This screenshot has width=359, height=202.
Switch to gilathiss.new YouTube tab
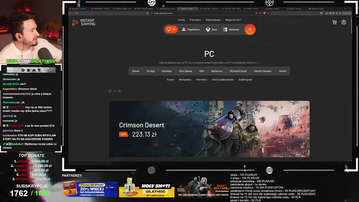(x=79, y=9)
